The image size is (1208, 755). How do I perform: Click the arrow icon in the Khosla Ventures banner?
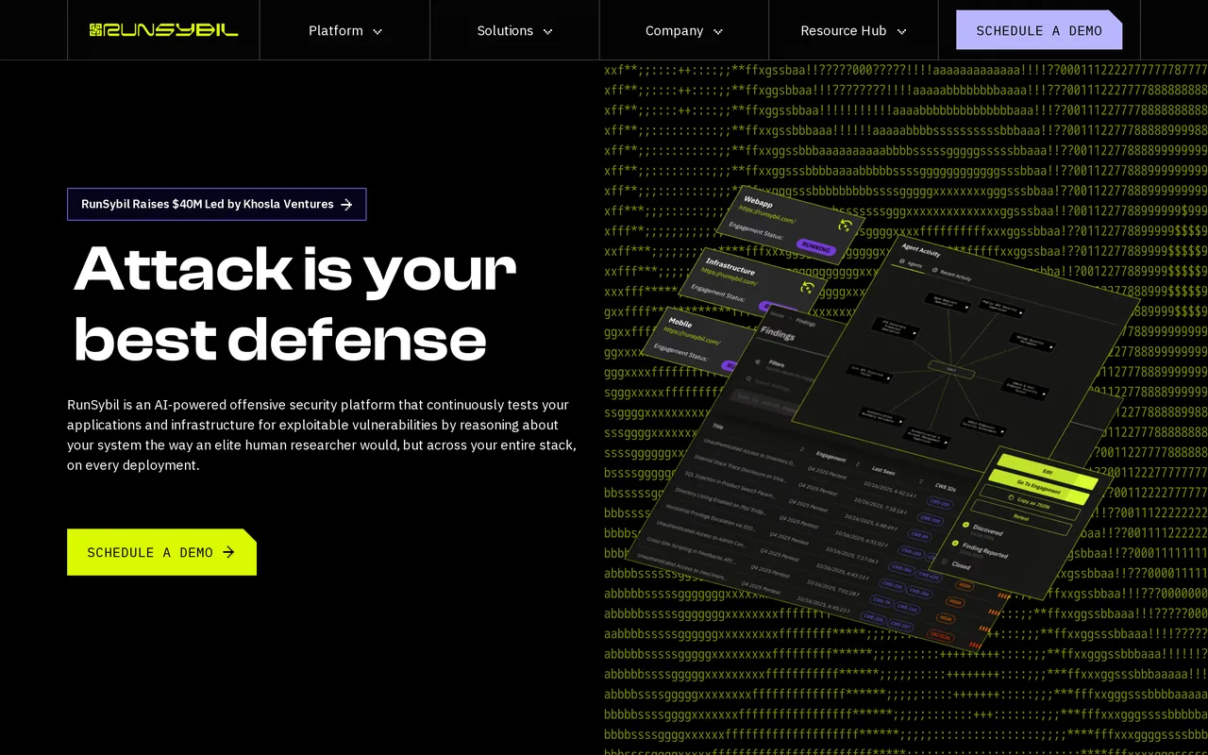click(346, 204)
